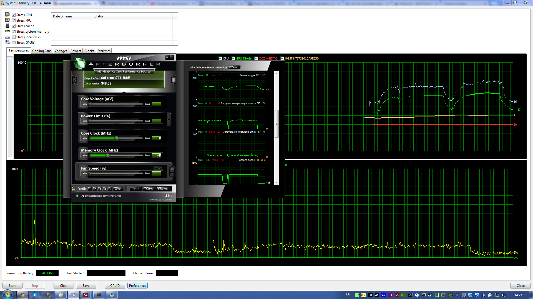Viewport: 533px width, 299px height.
Task: Switch to the Temperatures tab
Action: 19,50
